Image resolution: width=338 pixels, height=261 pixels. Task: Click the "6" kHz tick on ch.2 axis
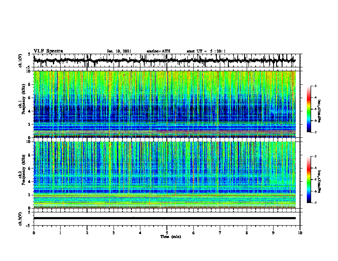click(30, 168)
